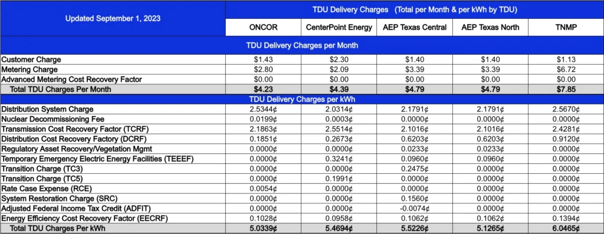
Task: Select the Distribution System Charge label
Action: (x=47, y=109)
